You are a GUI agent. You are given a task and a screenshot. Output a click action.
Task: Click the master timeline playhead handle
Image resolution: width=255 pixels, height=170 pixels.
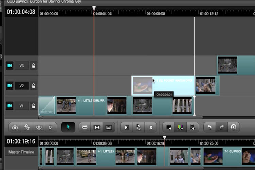click(x=165, y=137)
